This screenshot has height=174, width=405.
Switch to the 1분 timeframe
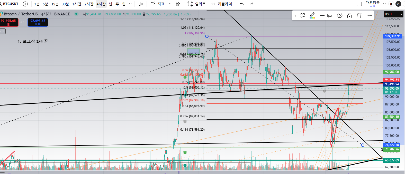click(x=37, y=4)
